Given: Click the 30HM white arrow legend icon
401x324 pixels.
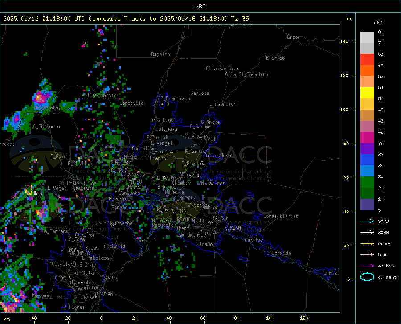Looking at the screenshot, I should (367, 232).
